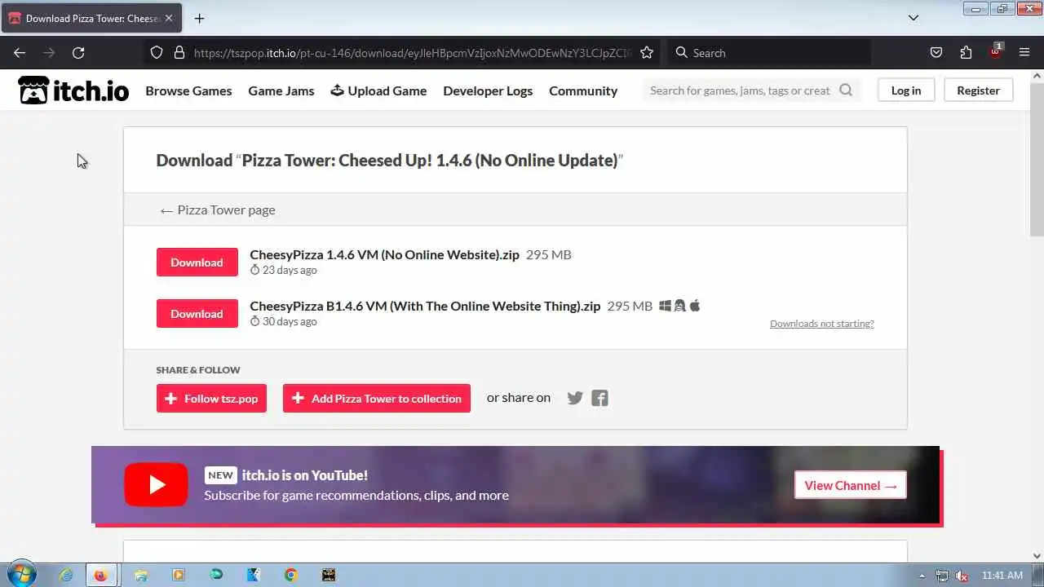Download the No Online Website zip
Image resolution: width=1044 pixels, height=587 pixels.
(197, 263)
